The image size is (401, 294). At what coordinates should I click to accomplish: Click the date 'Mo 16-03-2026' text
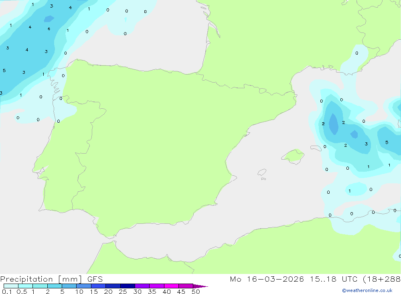point(267,279)
